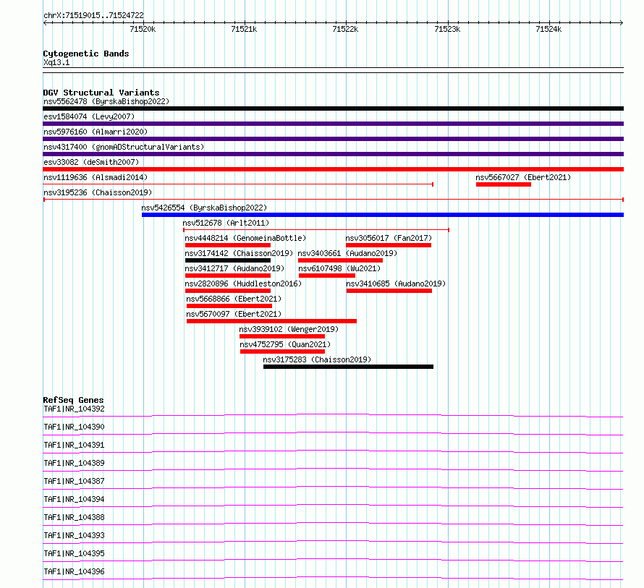Click the chrX:71519015..71524722 coordinates text
This screenshot has height=588, width=644.
[x=93, y=16]
